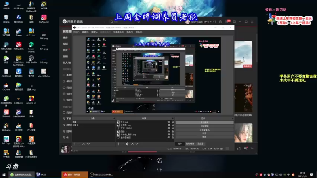
Task: Click the NetEase Music playback progress bar
Action: coord(159,152)
